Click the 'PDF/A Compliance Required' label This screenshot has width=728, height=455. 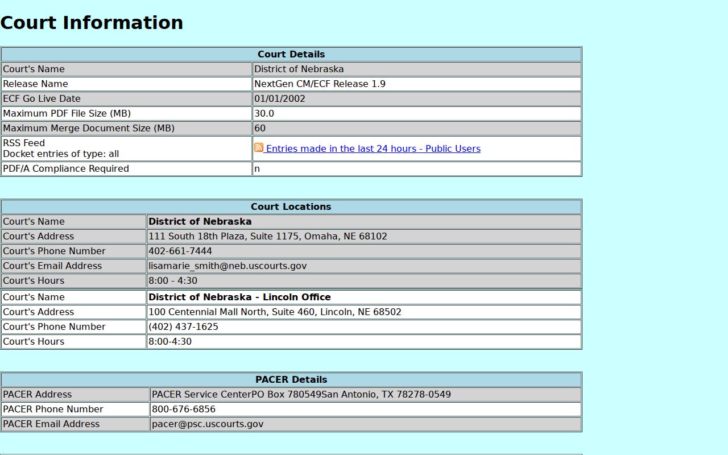tap(66, 168)
